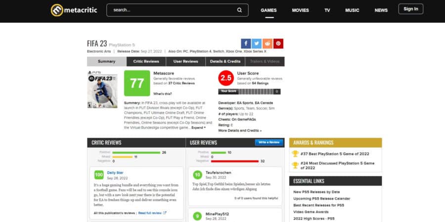Click the green 77 Metascore badge

137,83
